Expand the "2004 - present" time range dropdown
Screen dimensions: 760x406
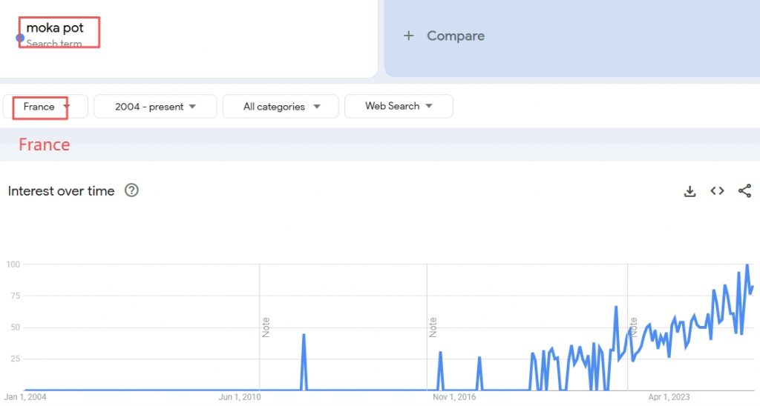pos(155,107)
